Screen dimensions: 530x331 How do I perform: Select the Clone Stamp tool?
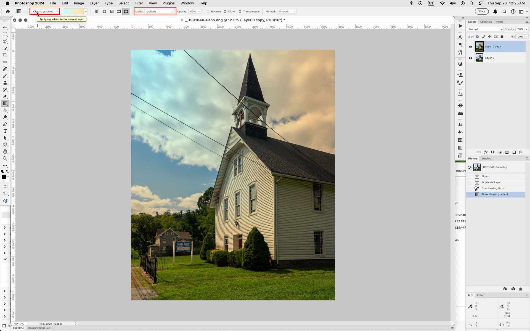click(x=5, y=83)
